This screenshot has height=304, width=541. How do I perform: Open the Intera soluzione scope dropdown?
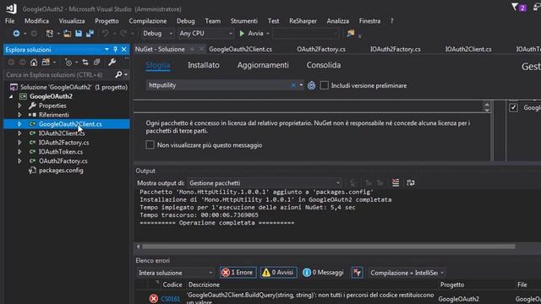[176, 273]
